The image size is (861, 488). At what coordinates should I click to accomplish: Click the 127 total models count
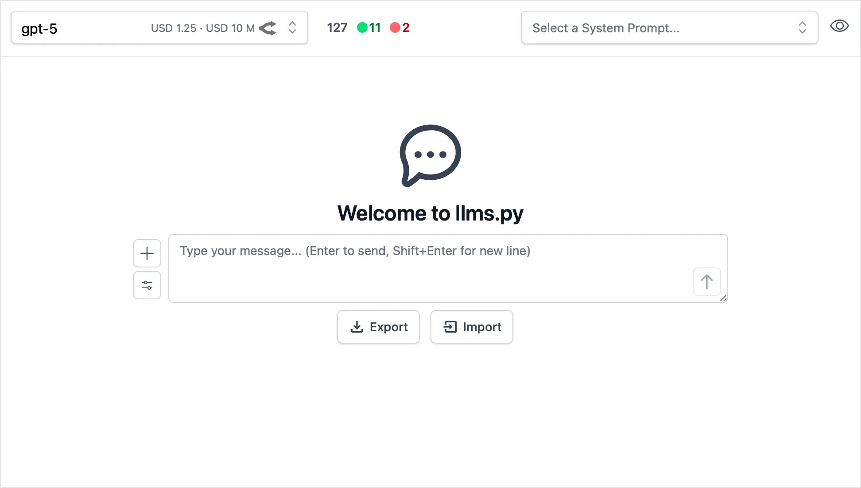[337, 27]
